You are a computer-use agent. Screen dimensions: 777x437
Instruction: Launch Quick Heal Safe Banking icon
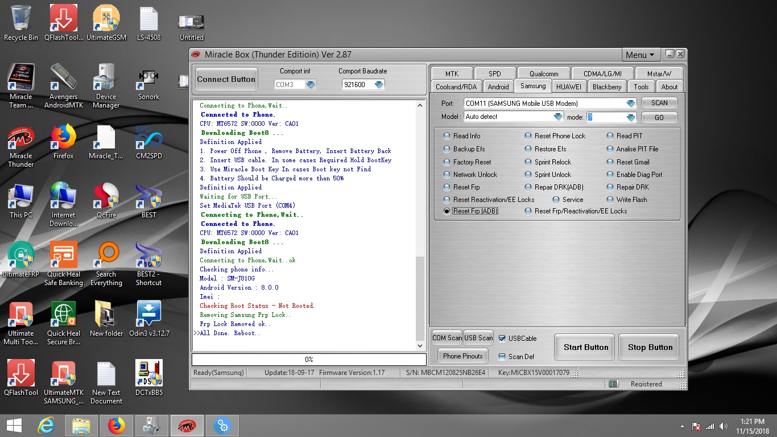click(64, 264)
